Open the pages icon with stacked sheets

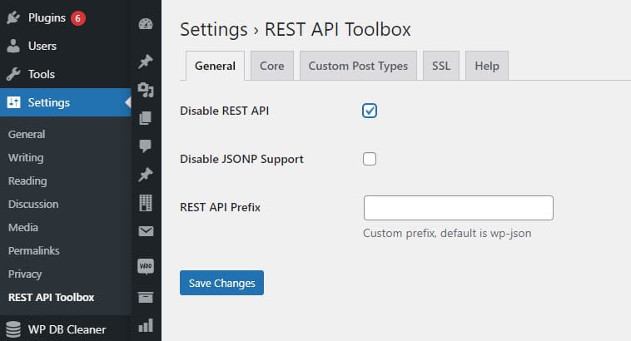click(x=146, y=118)
